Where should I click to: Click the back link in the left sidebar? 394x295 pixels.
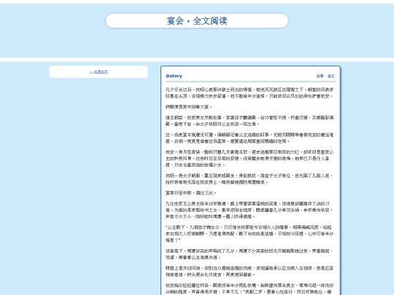pyautogui.click(x=98, y=71)
